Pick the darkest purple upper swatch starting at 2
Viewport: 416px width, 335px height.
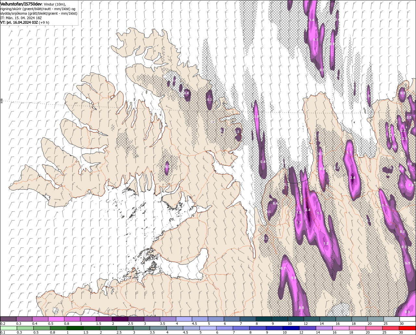(120, 319)
